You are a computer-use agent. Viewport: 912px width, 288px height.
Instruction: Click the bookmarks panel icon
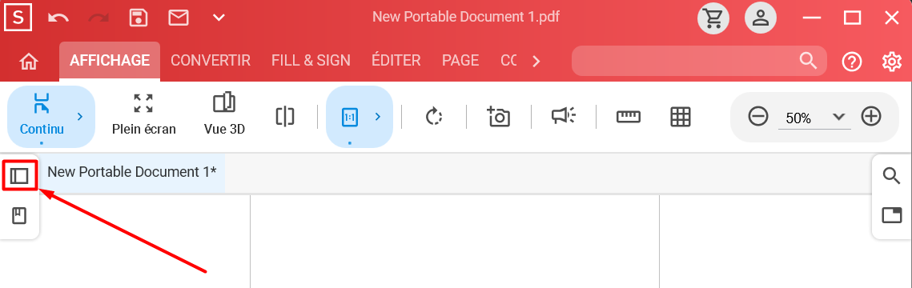[x=20, y=216]
